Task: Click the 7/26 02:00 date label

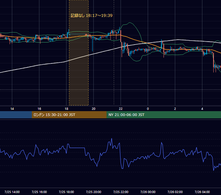Action: pos(175,192)
